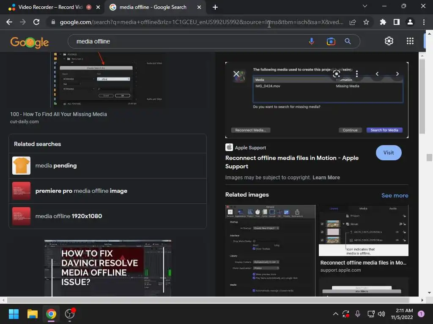Open volume control in system tray

(381, 314)
